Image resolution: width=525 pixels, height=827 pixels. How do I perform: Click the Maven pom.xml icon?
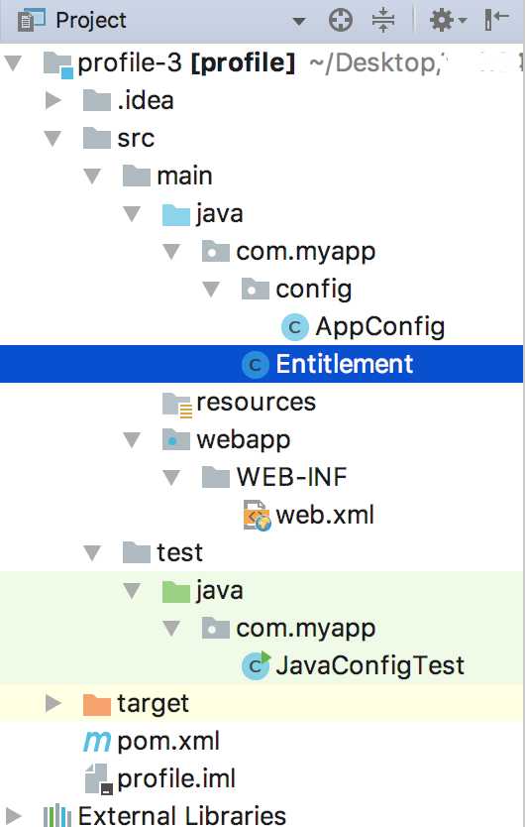click(97, 742)
